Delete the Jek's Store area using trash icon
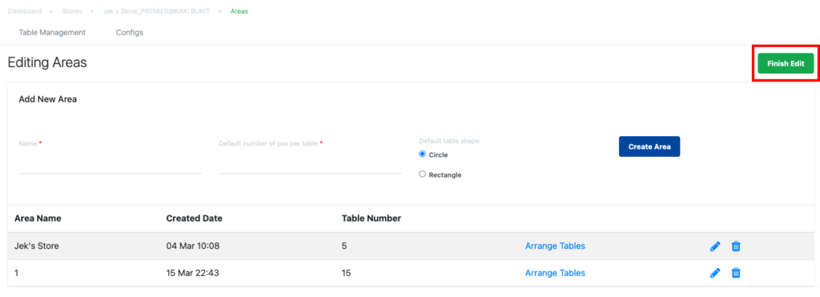The width and height of the screenshot is (820, 297). [736, 246]
